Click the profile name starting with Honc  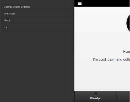pos(126,52)
